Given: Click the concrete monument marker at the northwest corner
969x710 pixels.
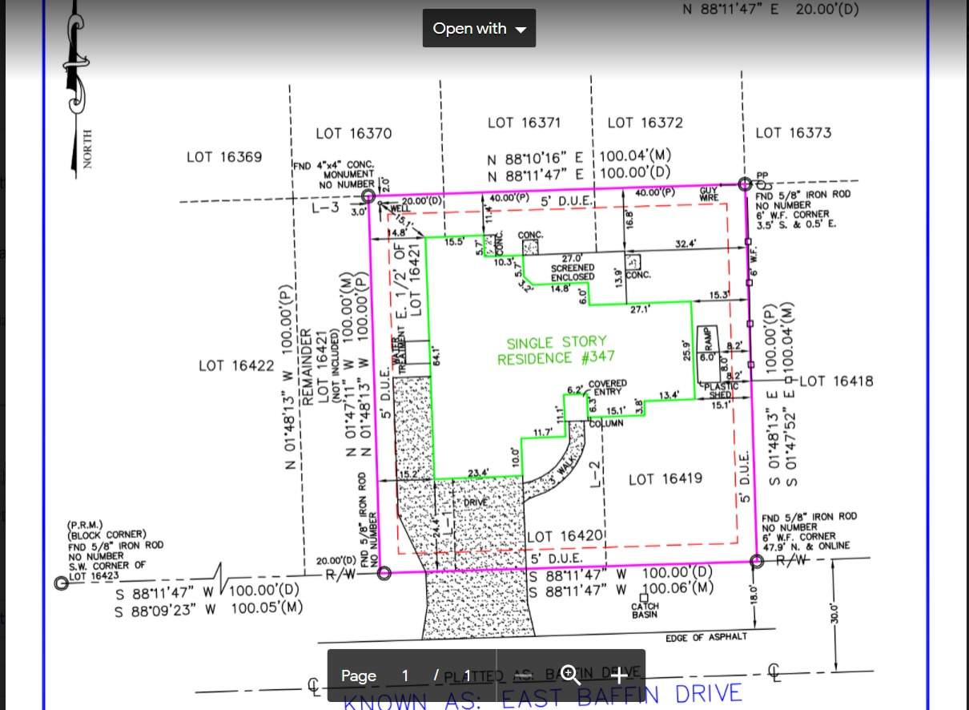Looking at the screenshot, I should (x=368, y=195).
